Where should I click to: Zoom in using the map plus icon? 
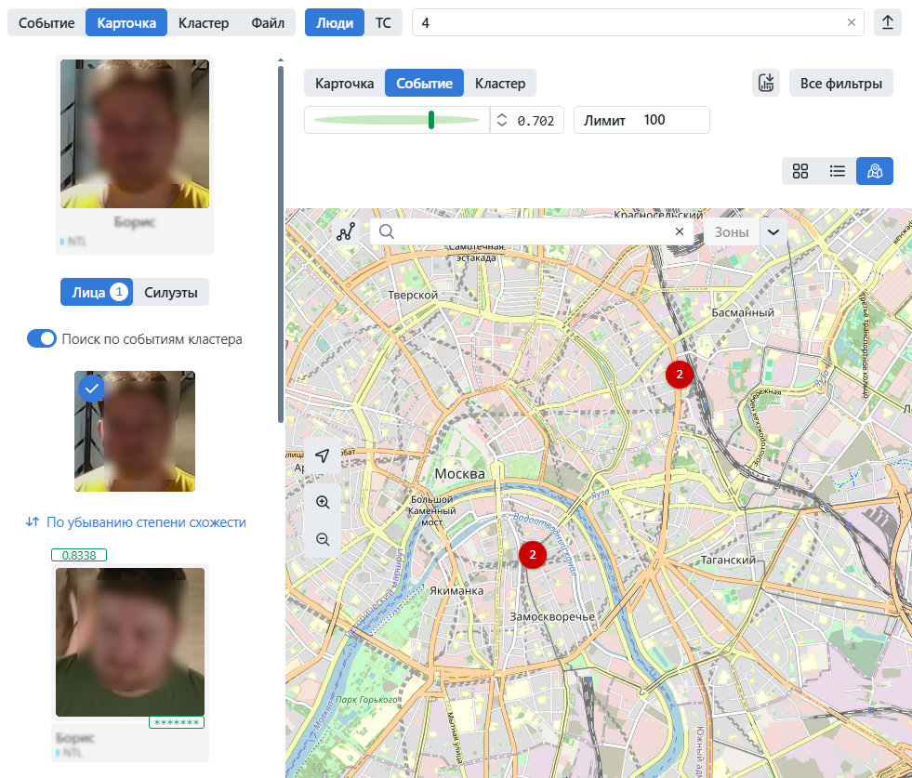(322, 502)
